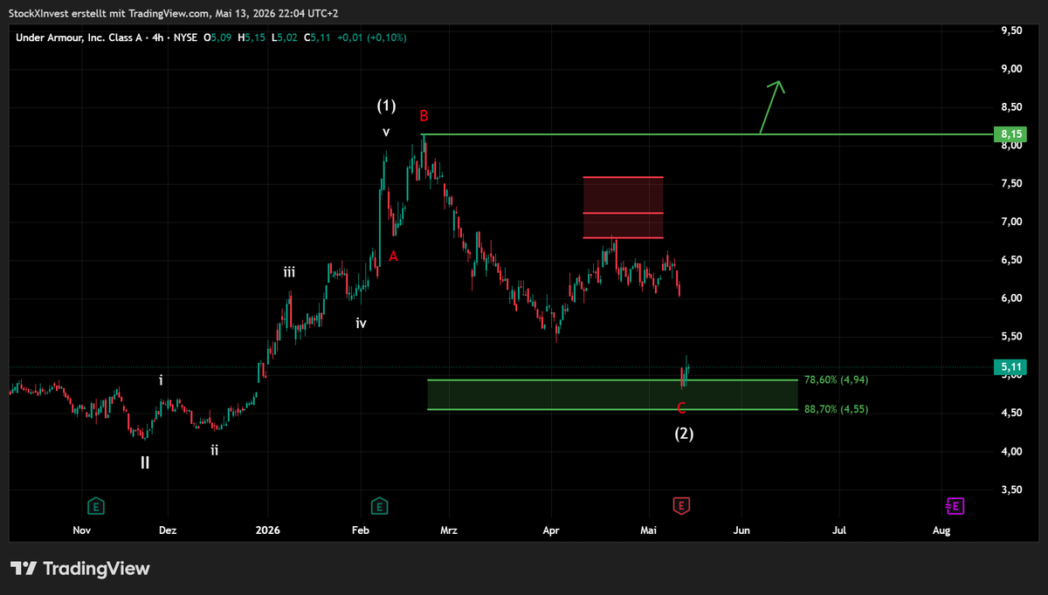Click the Jun label on the time axis

[x=741, y=530]
